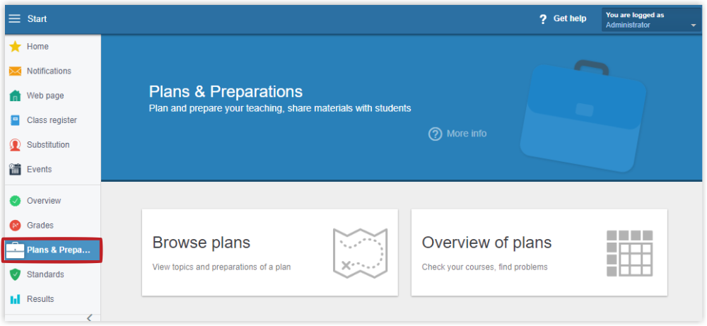Image resolution: width=707 pixels, height=326 pixels.
Task: Click the green checkmark Overview icon
Action: [x=16, y=201]
